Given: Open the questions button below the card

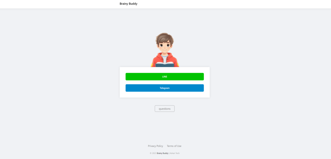Looking at the screenshot, I should [x=165, y=109].
